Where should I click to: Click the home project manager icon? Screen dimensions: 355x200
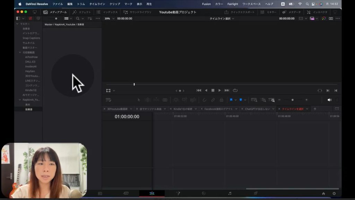click(x=323, y=193)
